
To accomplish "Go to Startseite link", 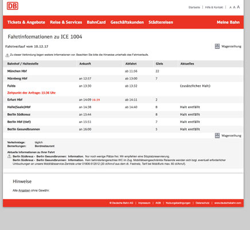I will [194, 7].
